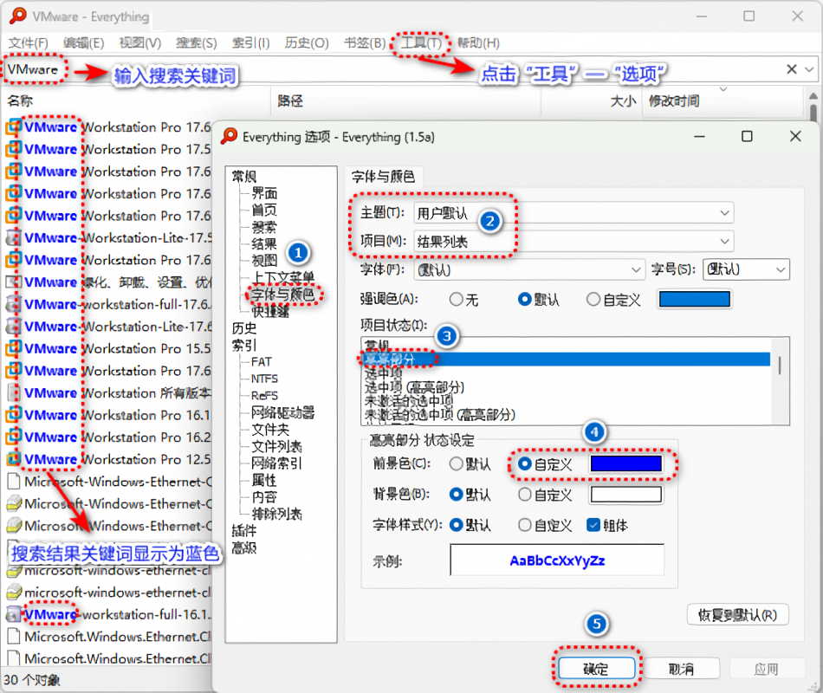Open the 文件(F) menu
The width and height of the screenshot is (823, 693).
click(x=29, y=43)
